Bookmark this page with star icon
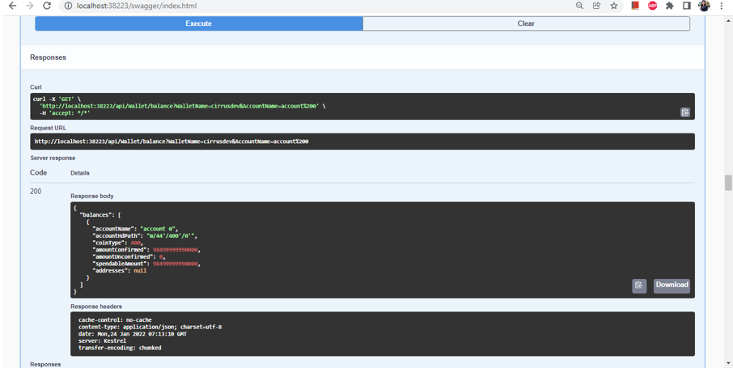Image resolution: width=733 pixels, height=368 pixels. [614, 6]
